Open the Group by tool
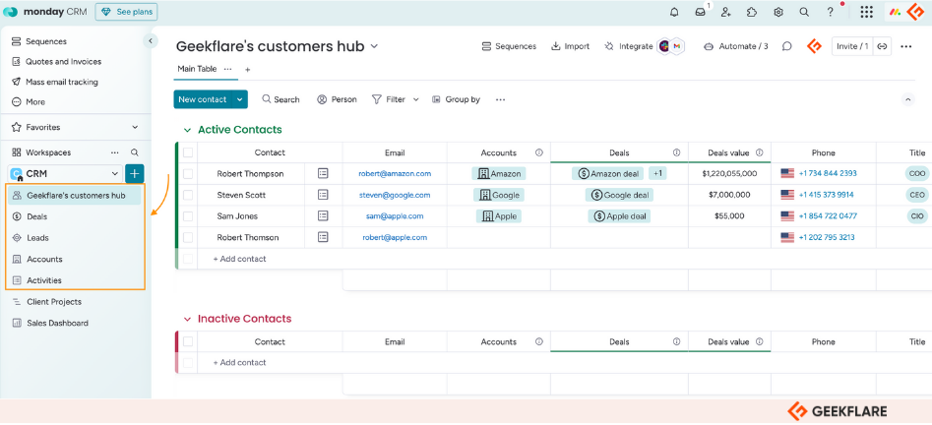Image resolution: width=932 pixels, height=425 pixels. (456, 100)
